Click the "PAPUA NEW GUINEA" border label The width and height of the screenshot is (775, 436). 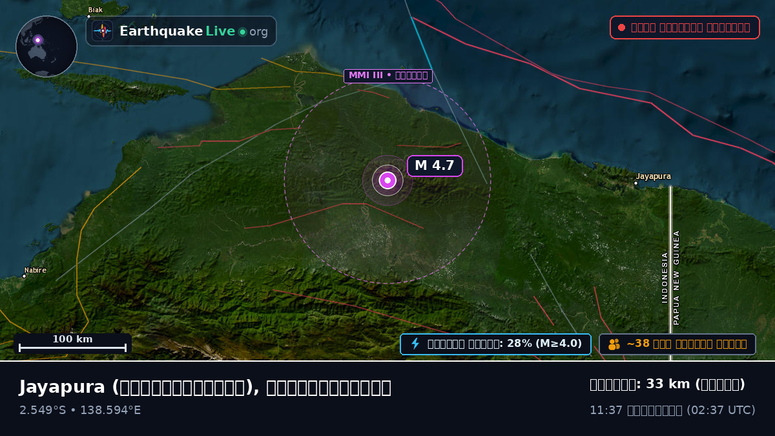click(x=676, y=278)
